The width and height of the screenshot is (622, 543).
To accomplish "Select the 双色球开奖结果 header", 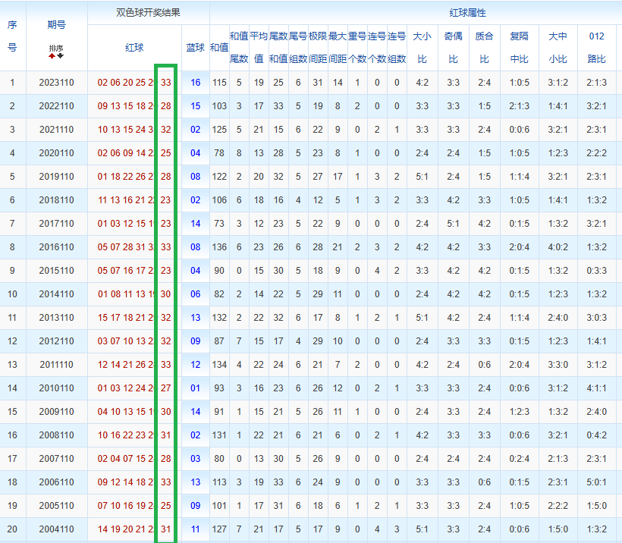I will pos(148,12).
